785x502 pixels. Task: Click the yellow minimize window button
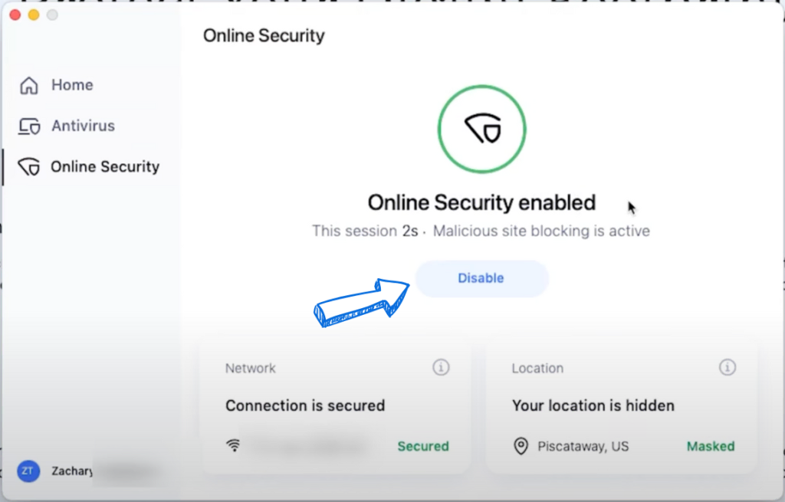pyautogui.click(x=34, y=15)
